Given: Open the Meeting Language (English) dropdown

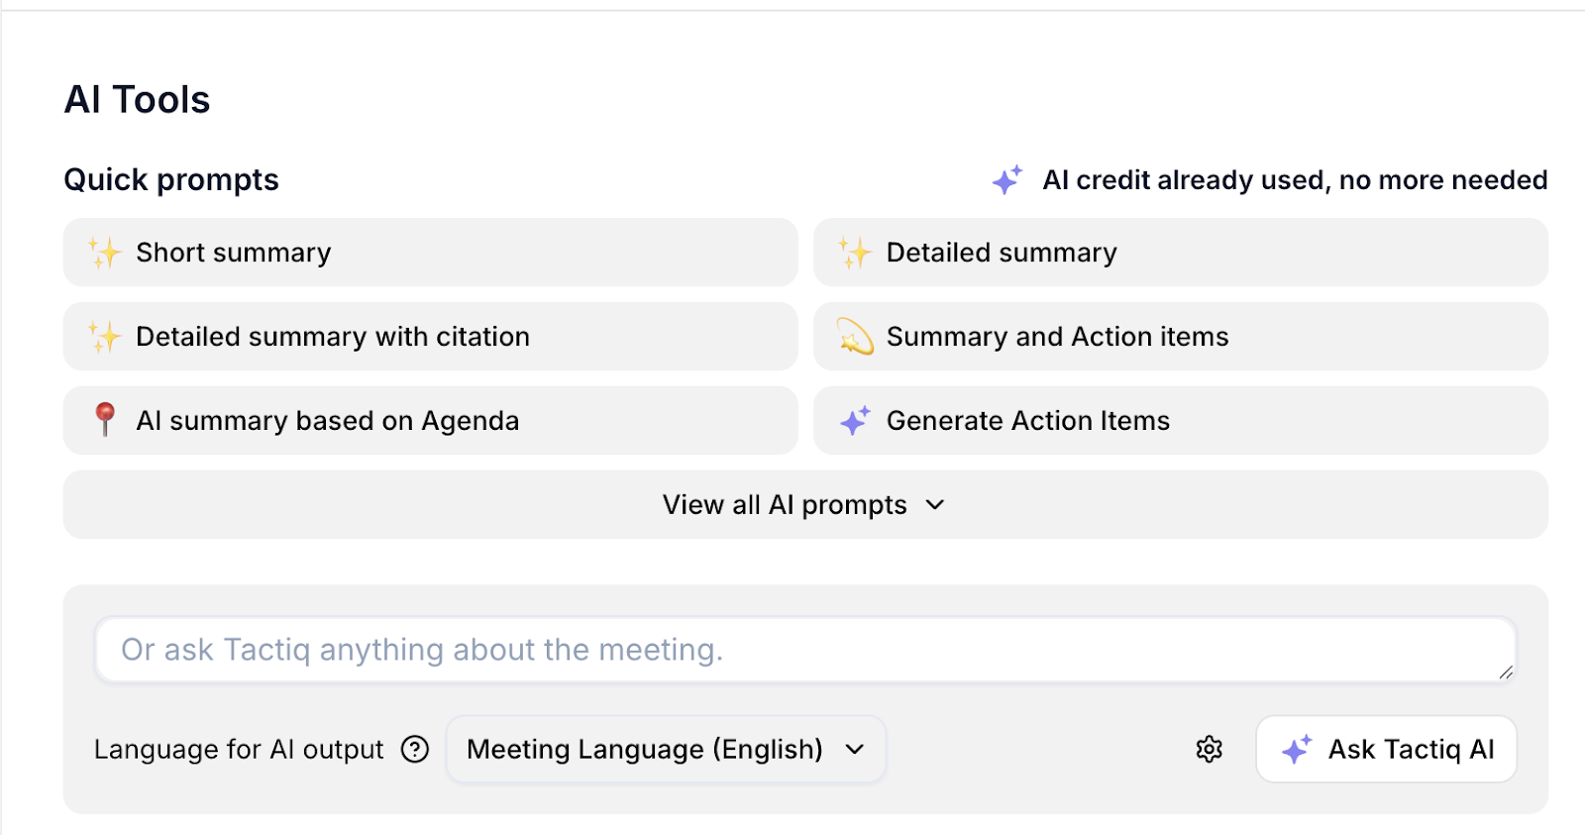Looking at the screenshot, I should tap(666, 749).
